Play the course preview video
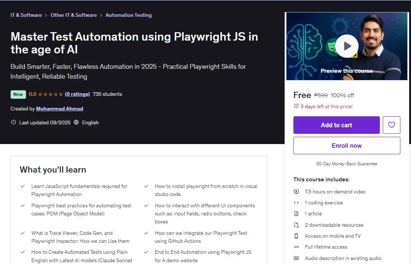Viewport: 411px width, 264px height. (347, 46)
